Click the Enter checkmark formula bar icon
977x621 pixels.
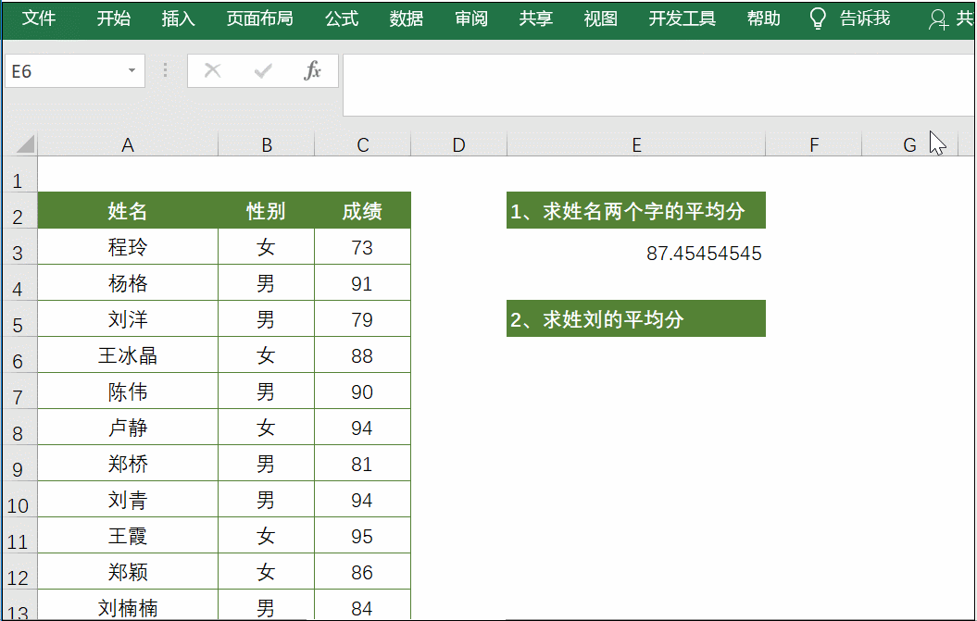point(263,71)
